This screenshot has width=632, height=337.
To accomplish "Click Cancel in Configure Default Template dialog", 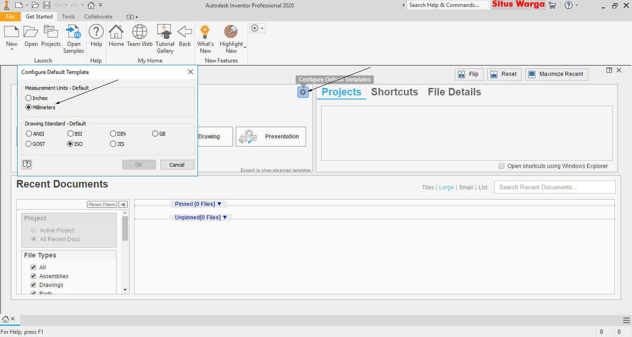I will pyautogui.click(x=177, y=164).
